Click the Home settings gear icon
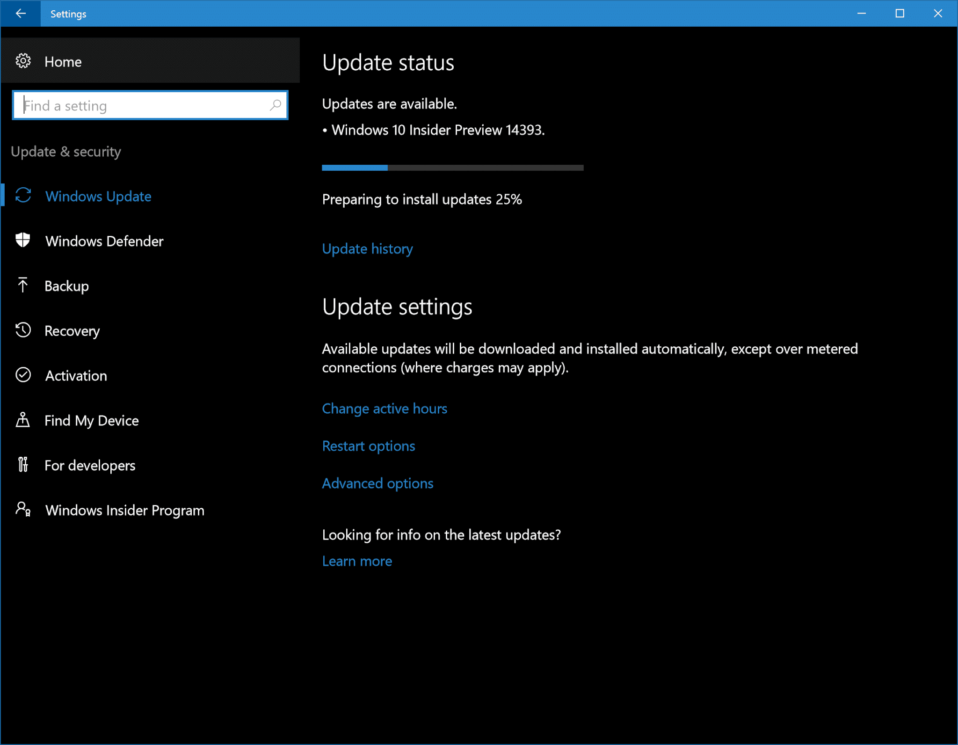 tap(22, 61)
